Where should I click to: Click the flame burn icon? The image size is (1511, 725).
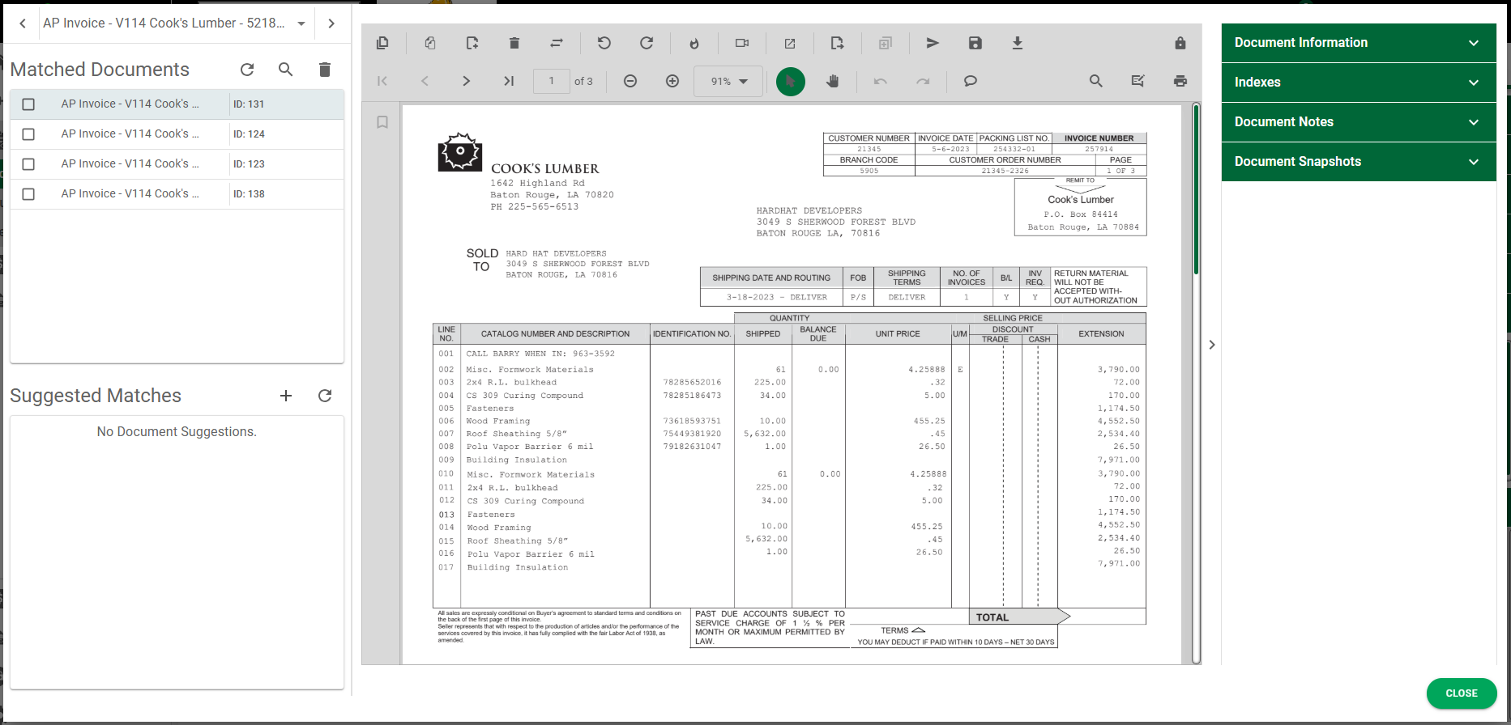[694, 43]
